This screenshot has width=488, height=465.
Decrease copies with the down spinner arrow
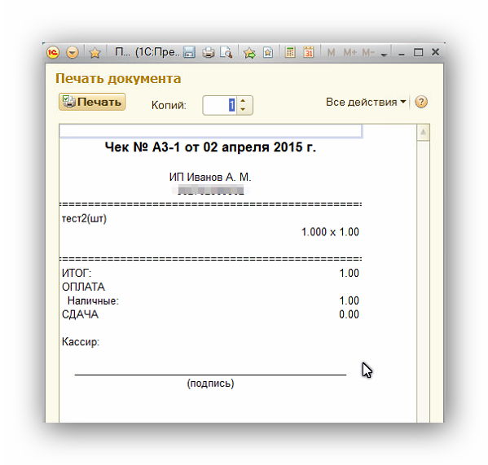pyautogui.click(x=243, y=109)
